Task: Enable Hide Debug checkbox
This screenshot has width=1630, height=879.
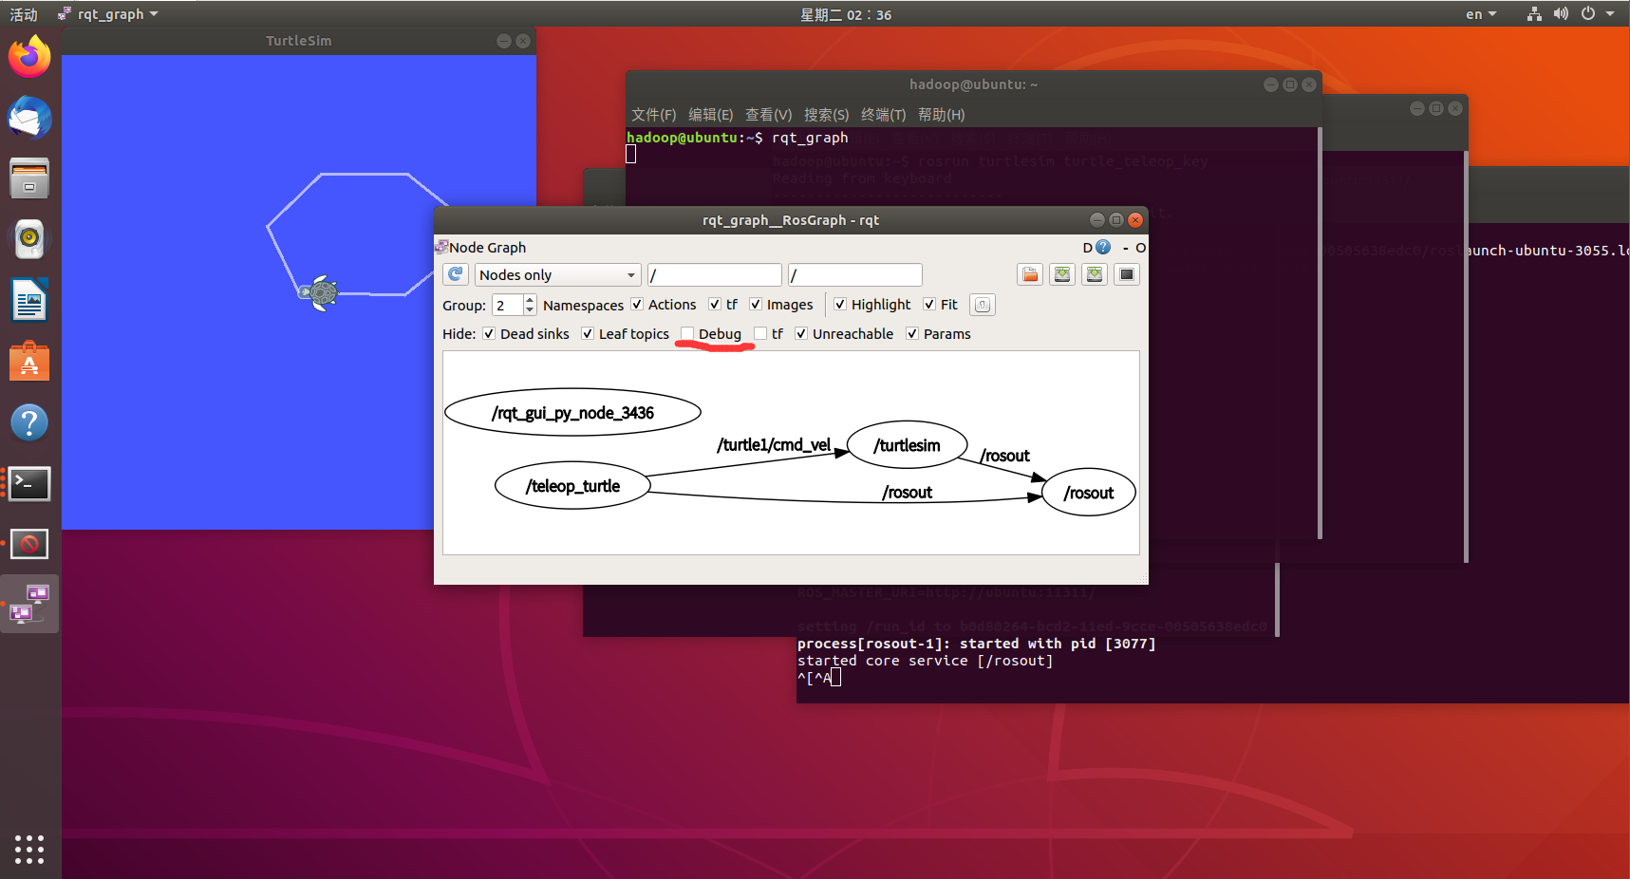Action: pos(687,334)
